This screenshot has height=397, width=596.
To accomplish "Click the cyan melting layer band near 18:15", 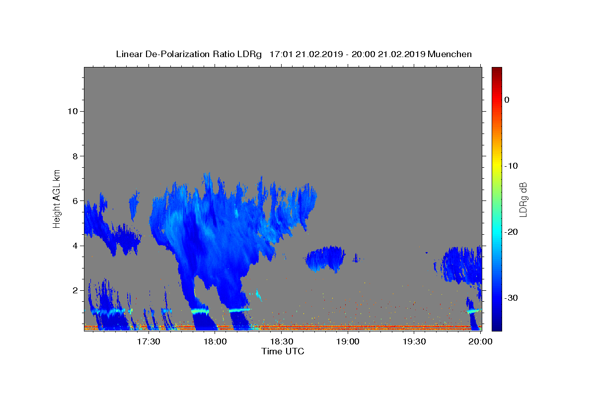I will pyautogui.click(x=240, y=310).
